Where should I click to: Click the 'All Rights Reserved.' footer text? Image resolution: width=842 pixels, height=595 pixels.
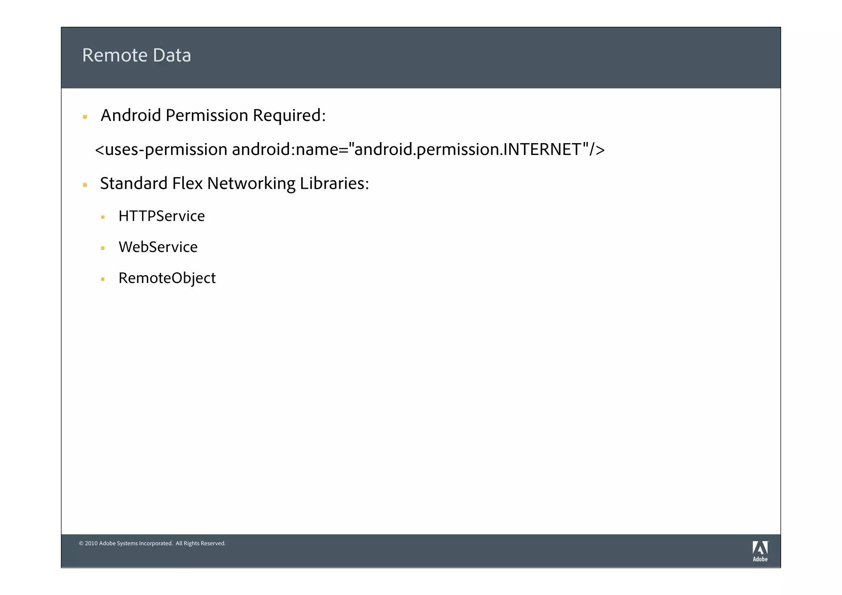pyautogui.click(x=201, y=544)
